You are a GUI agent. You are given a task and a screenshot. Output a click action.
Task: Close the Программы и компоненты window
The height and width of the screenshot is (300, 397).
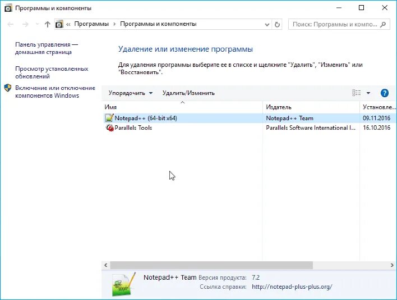coord(385,8)
